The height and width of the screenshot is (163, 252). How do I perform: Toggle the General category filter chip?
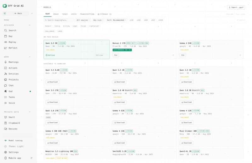pyautogui.click(x=48, y=26)
